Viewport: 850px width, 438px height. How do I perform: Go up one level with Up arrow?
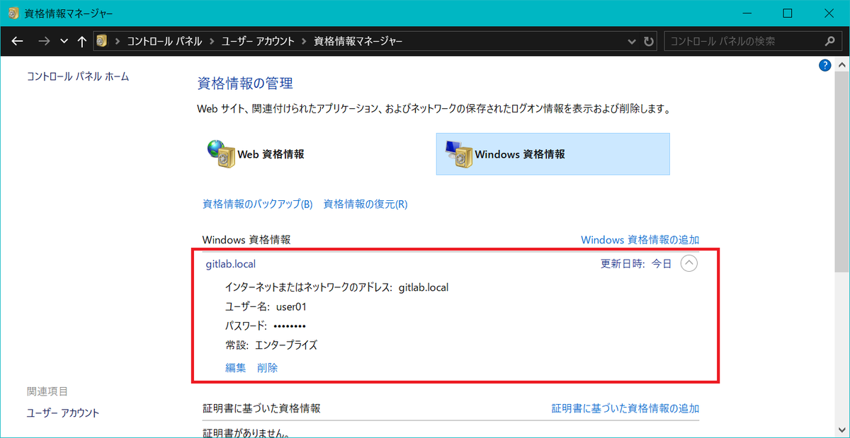[x=82, y=41]
